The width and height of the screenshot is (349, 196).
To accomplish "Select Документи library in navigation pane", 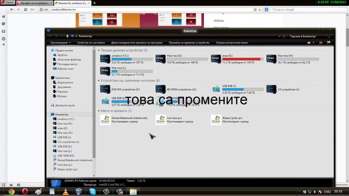I will [64, 87].
